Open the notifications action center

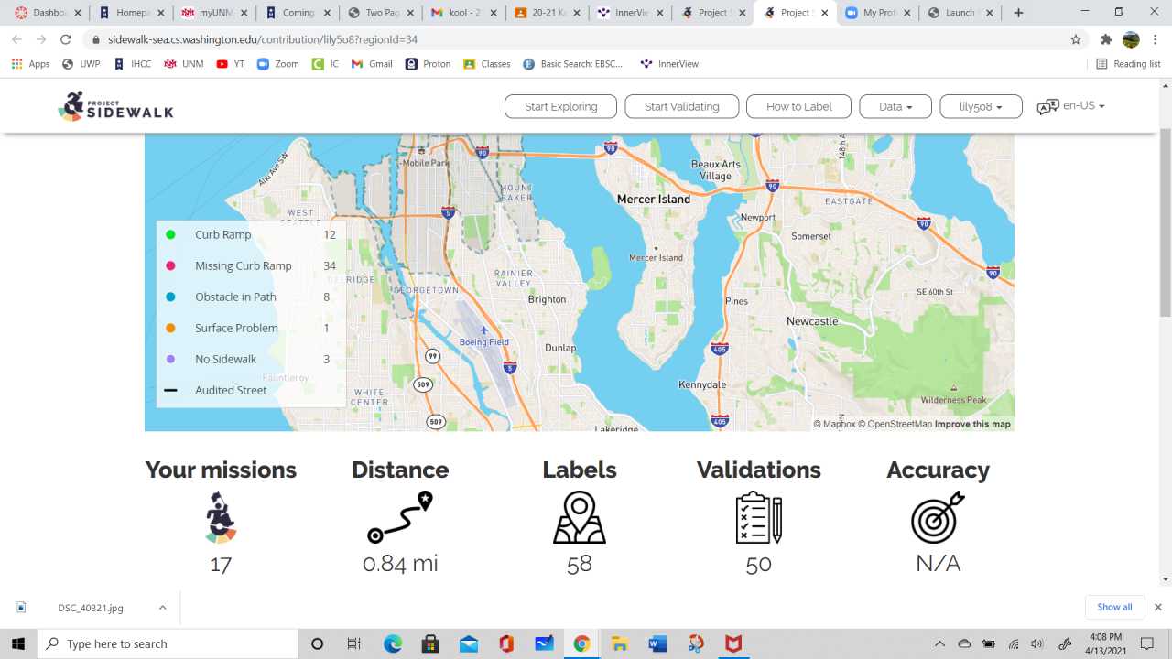coord(1148,643)
